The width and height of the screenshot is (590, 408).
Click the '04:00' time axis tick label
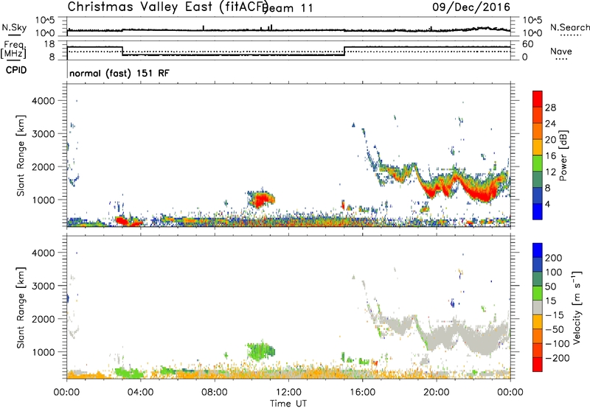140,393
